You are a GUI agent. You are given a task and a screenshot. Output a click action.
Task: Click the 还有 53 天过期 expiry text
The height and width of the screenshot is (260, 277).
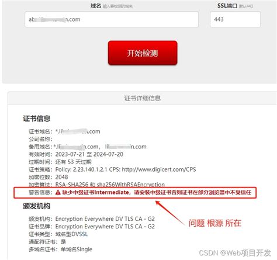73,162
